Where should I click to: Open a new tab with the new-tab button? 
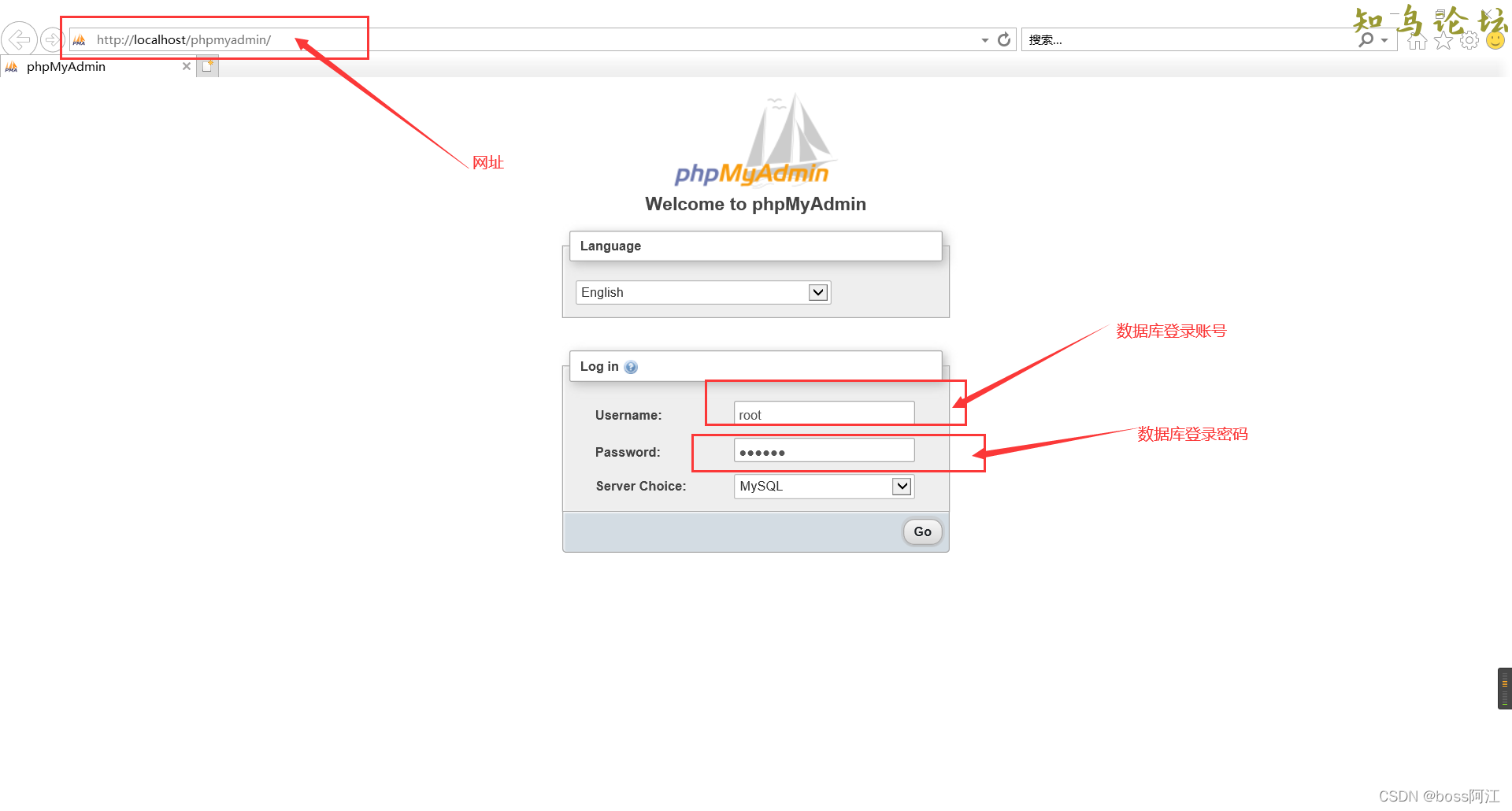[x=207, y=67]
